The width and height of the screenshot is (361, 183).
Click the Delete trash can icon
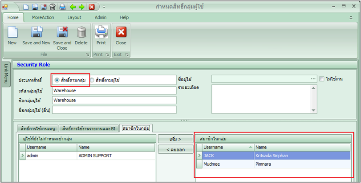pyautogui.click(x=81, y=32)
